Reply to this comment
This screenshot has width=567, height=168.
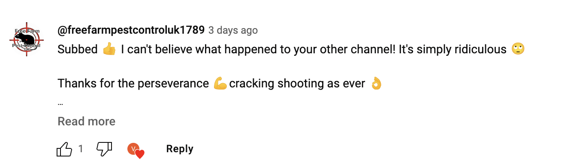(180, 149)
